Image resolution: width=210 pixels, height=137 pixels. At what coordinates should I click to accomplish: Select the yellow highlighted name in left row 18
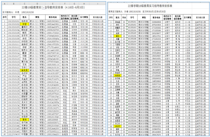[25, 70]
